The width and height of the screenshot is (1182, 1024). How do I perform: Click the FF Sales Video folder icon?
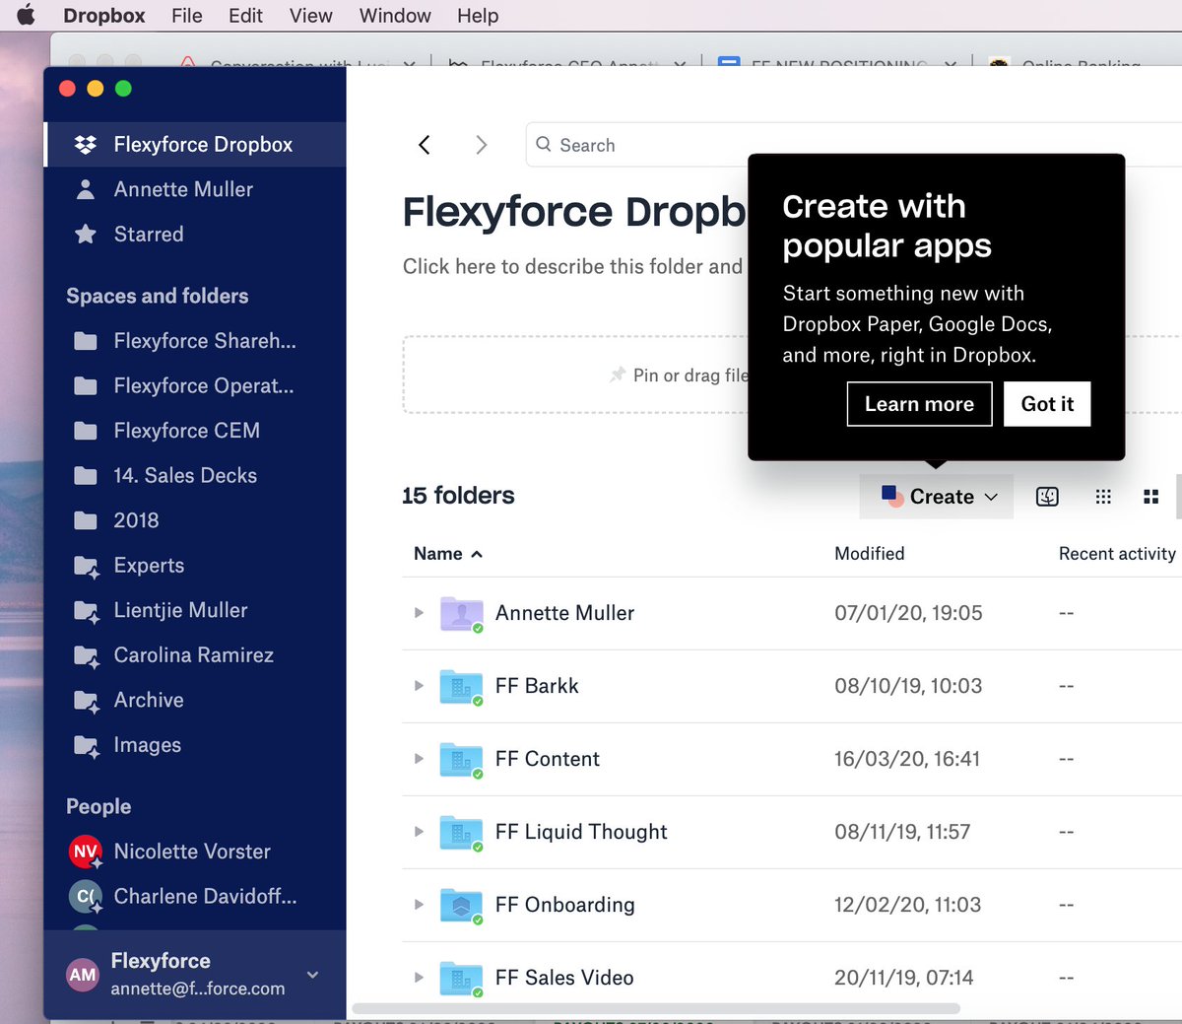click(x=461, y=979)
